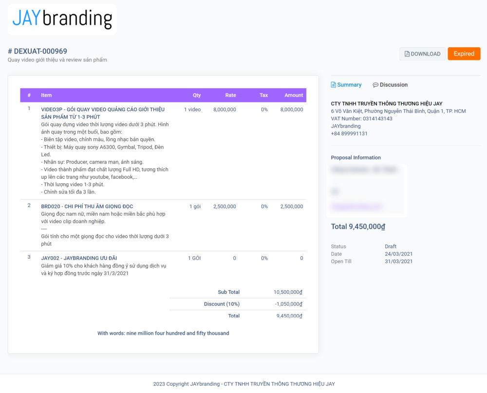Image resolution: width=487 pixels, height=393 pixels.
Task: Click the company name CTY TNHH heading
Action: click(x=386, y=103)
